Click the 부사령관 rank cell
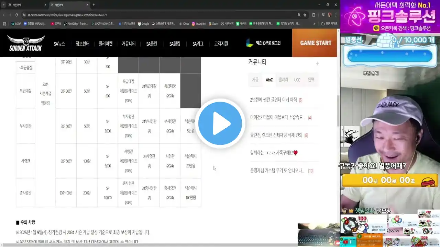Image resolution: width=440 pixels, height=247 pixels. (x=25, y=126)
